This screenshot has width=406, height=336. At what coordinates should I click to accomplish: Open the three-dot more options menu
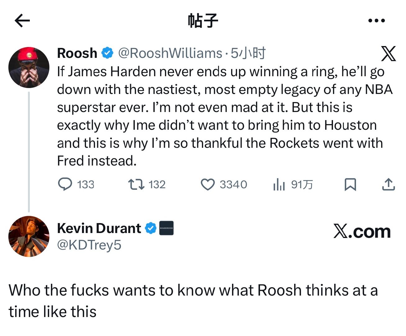pos(376,20)
